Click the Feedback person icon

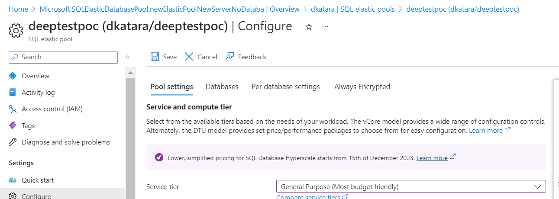click(x=230, y=57)
